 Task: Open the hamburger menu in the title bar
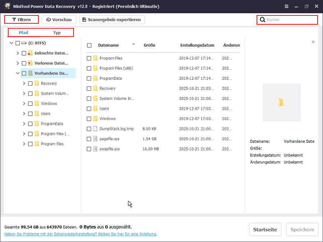(286, 6)
